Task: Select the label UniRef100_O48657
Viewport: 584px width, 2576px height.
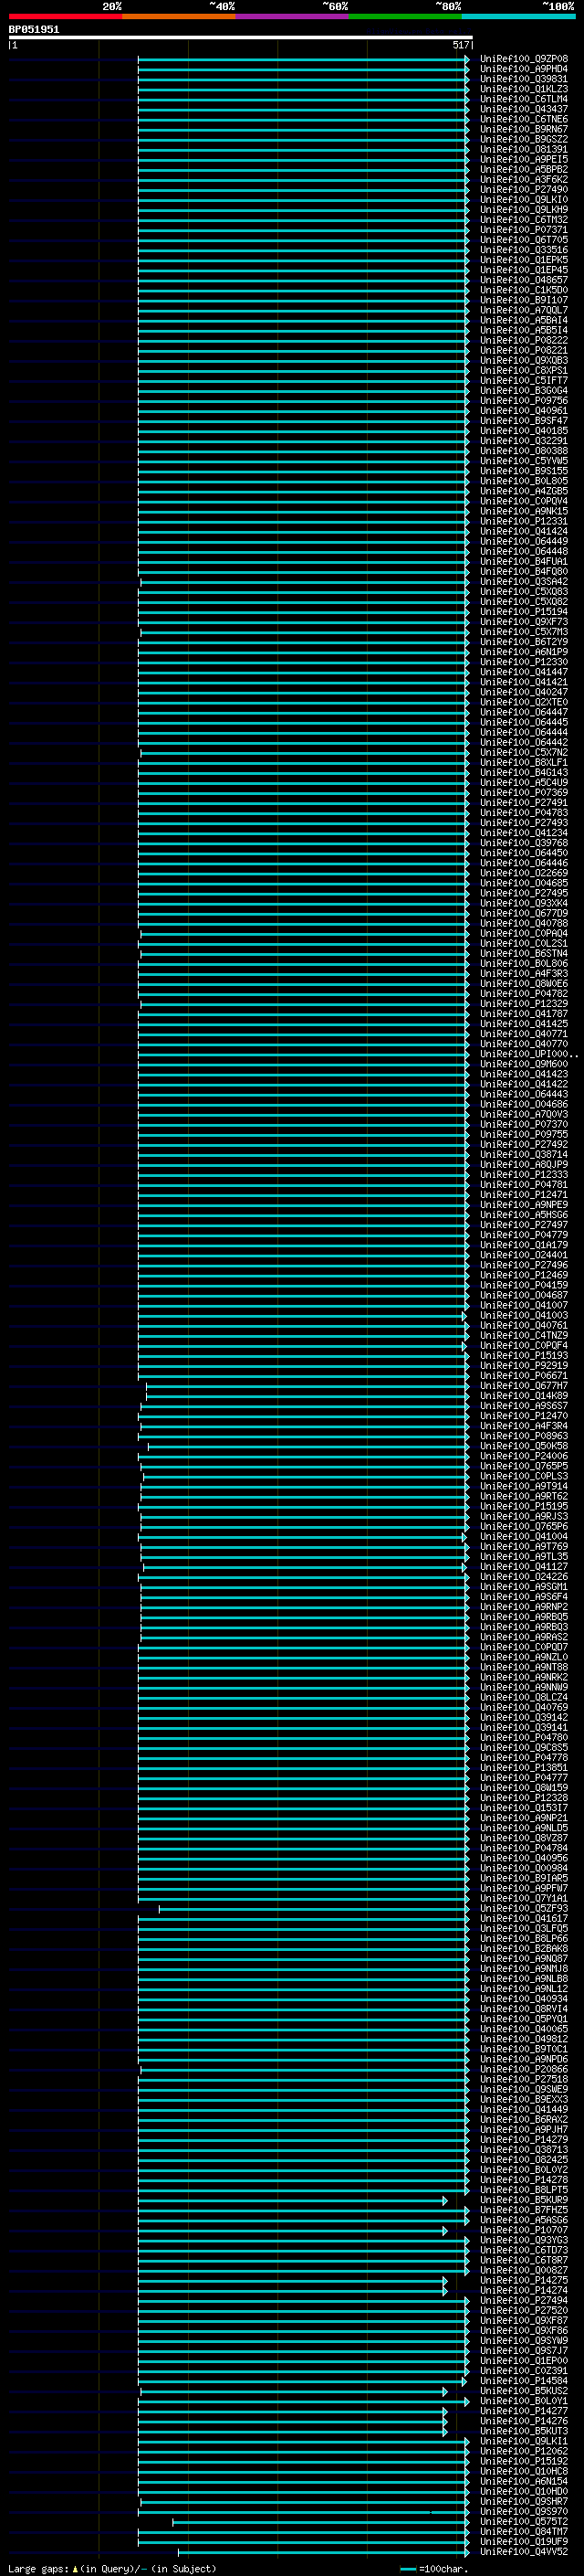Action: pyautogui.click(x=524, y=280)
